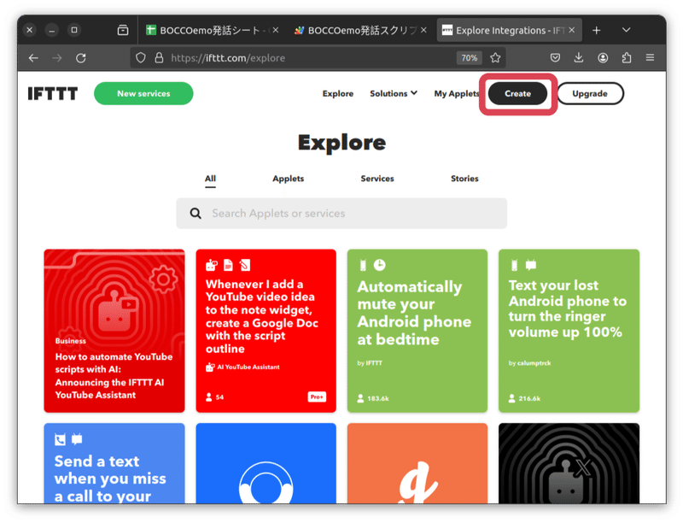This screenshot has width=683, height=523.
Task: Open the Downloads arrow icon
Action: pyautogui.click(x=579, y=57)
